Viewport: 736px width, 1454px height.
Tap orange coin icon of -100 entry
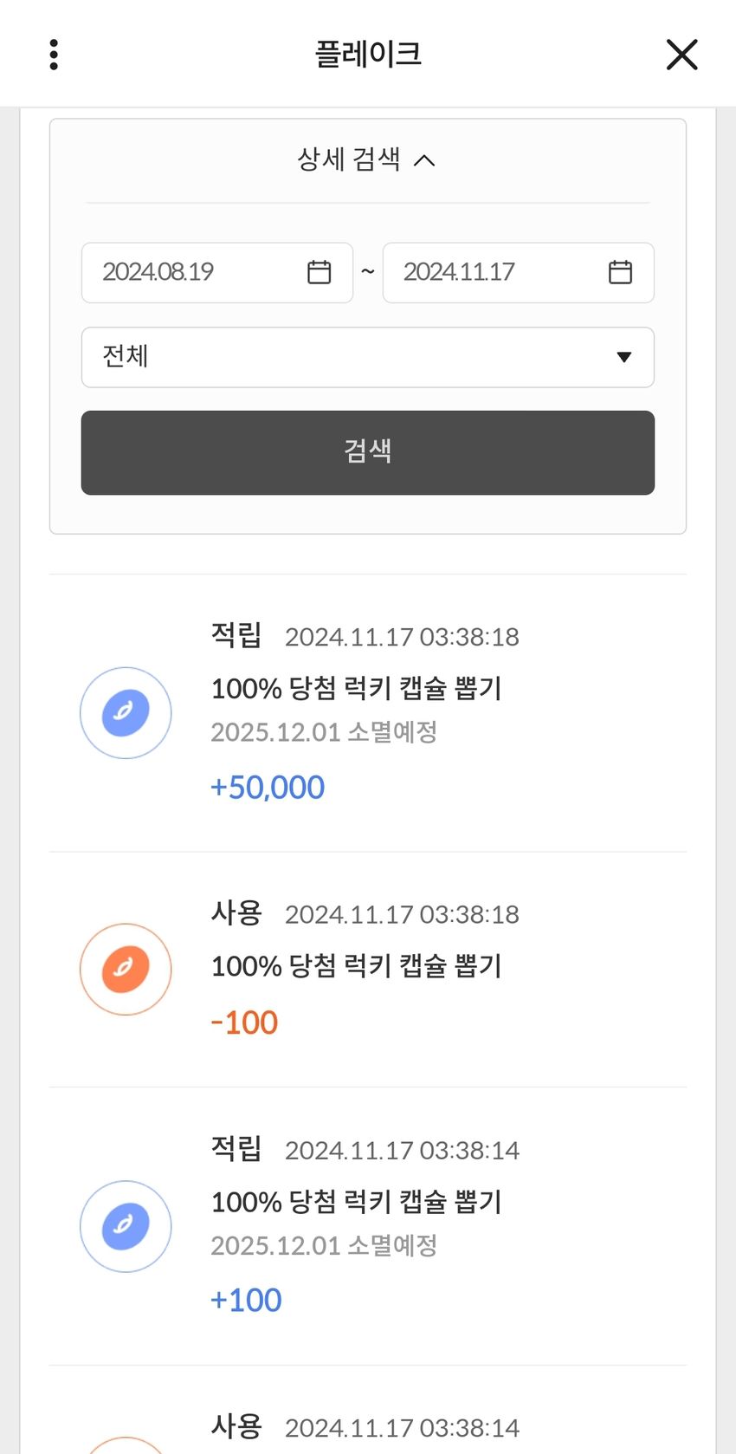point(126,970)
